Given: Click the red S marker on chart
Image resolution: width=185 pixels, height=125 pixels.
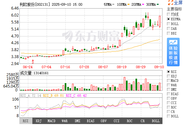Looking at the screenshot, I should pos(33,62).
